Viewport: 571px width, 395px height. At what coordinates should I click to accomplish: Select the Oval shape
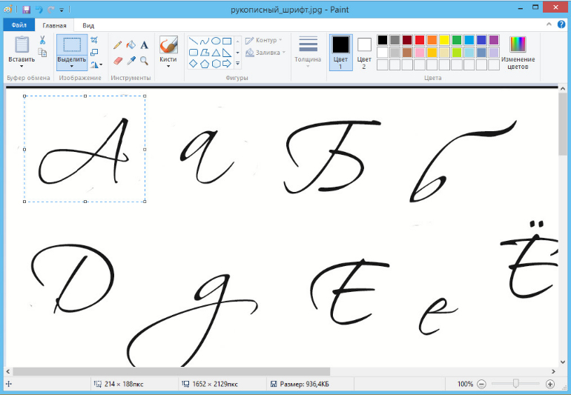click(216, 41)
